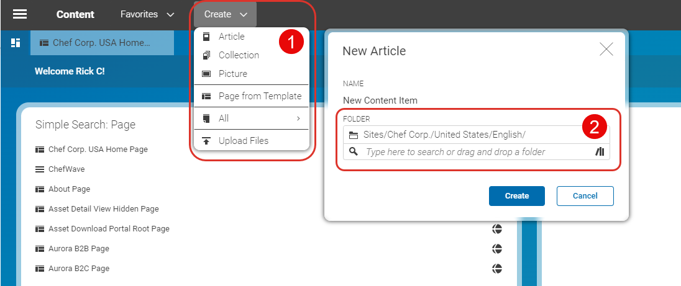Open Asset Download Portal Root Page
681x286 pixels.
point(109,229)
